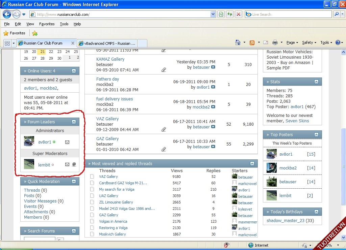Open the Safety dropdown menu
346x250 pixels.
[x=309, y=42]
